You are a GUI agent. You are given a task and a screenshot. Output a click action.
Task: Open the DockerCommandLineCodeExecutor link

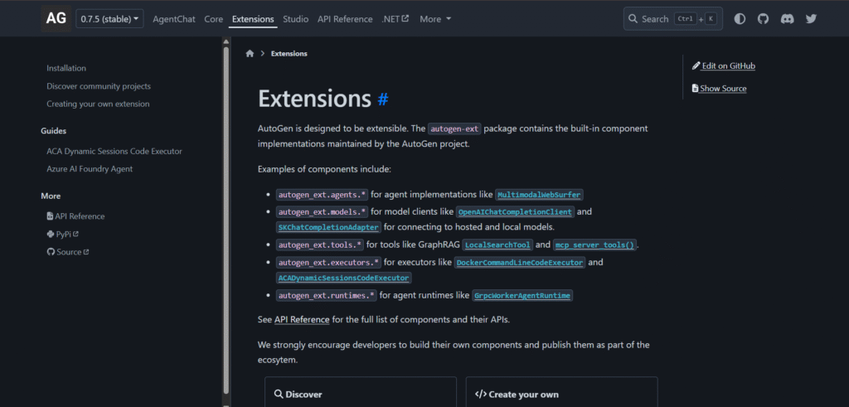pos(520,263)
